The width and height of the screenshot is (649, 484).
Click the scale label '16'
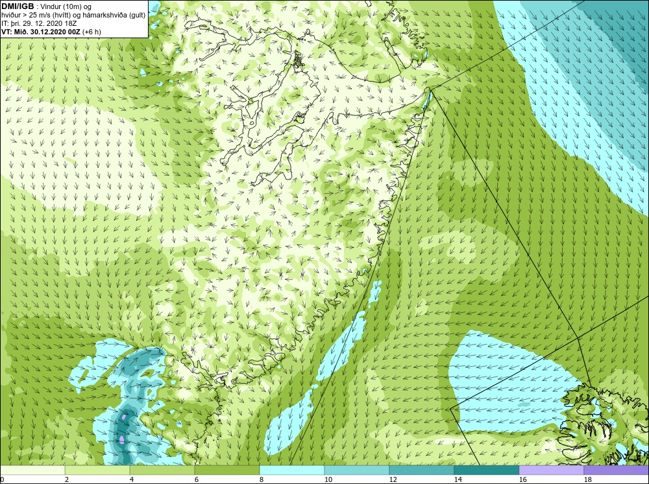523,479
